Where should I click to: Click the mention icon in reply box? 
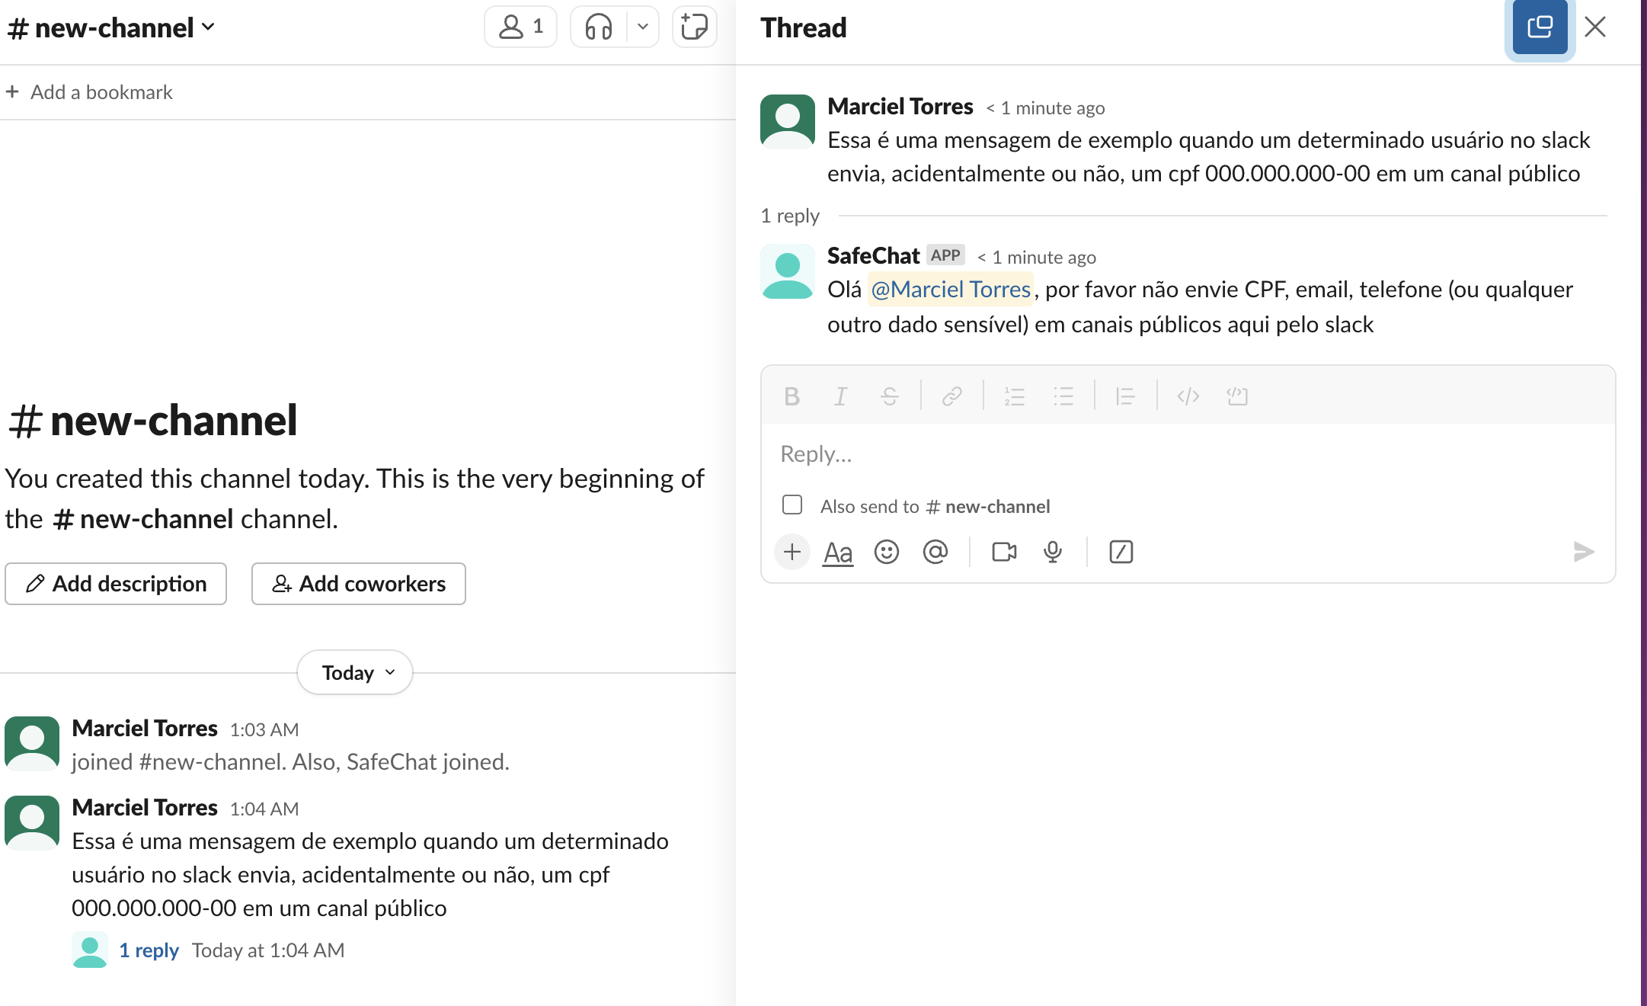(x=935, y=549)
